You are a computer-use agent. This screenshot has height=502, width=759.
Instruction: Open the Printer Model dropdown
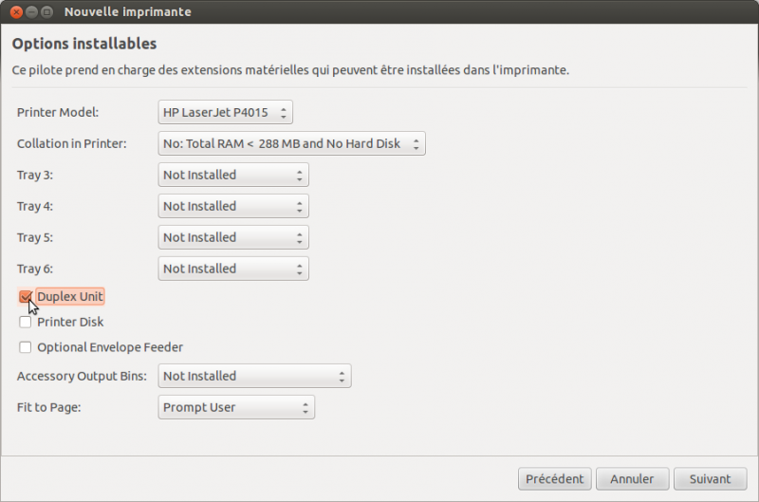click(225, 112)
